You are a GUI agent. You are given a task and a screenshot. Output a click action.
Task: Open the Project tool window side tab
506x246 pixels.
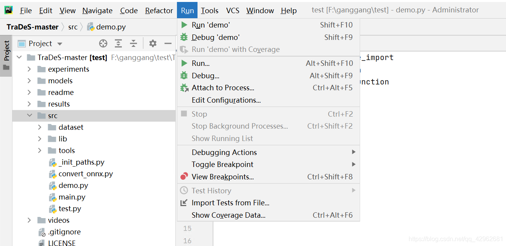6,56
